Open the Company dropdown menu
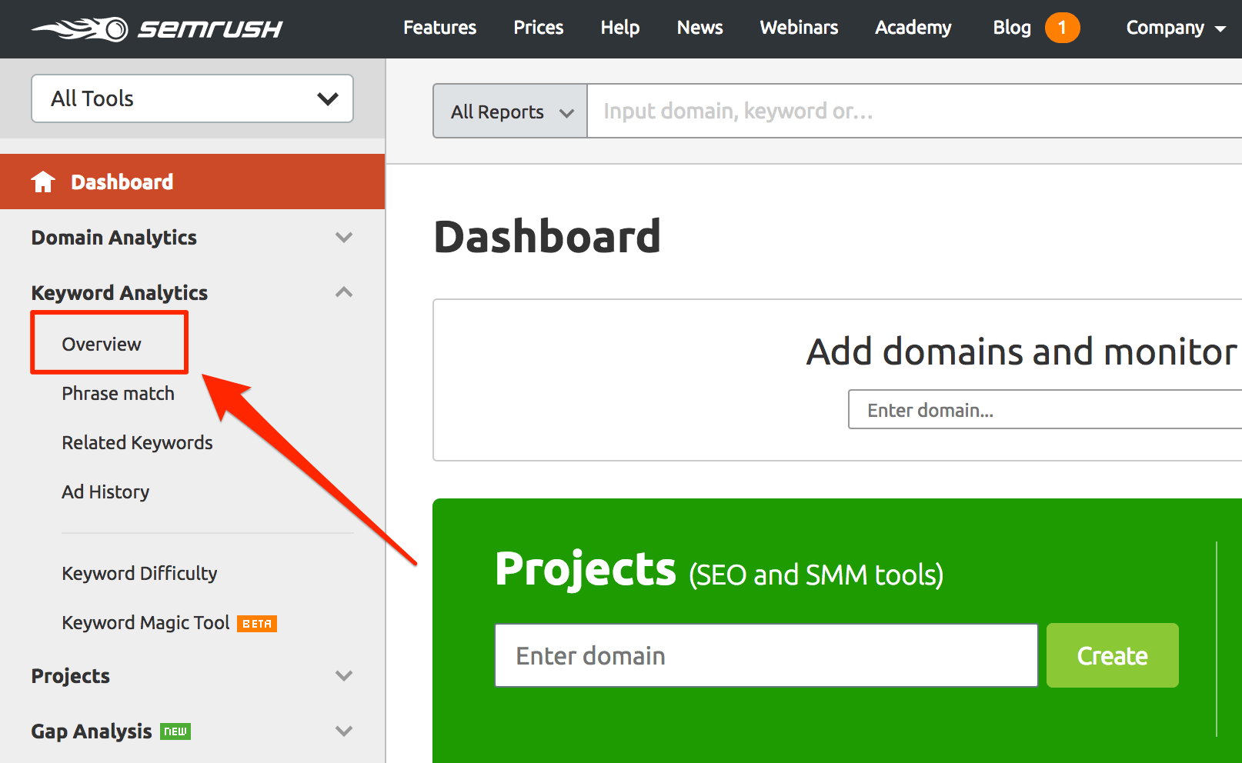Viewport: 1242px width, 763px height. pos(1176,28)
